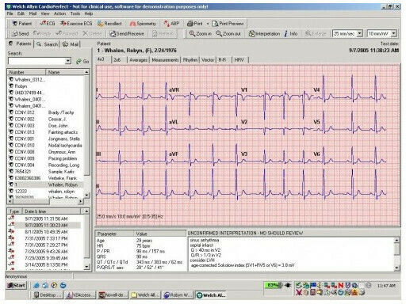
Task: Open the Print options dropdown arrow
Action: [208, 24]
